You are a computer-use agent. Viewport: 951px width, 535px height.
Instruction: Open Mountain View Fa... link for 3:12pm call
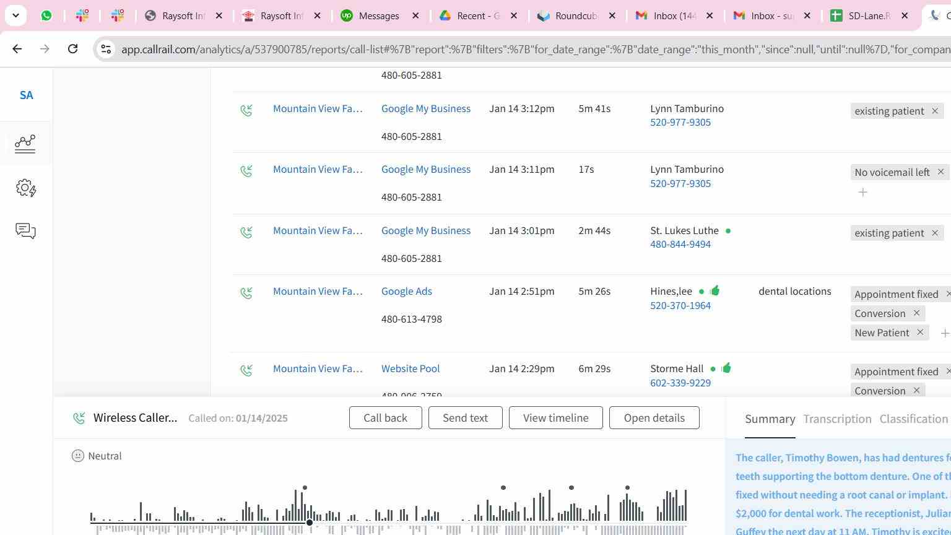click(x=318, y=108)
